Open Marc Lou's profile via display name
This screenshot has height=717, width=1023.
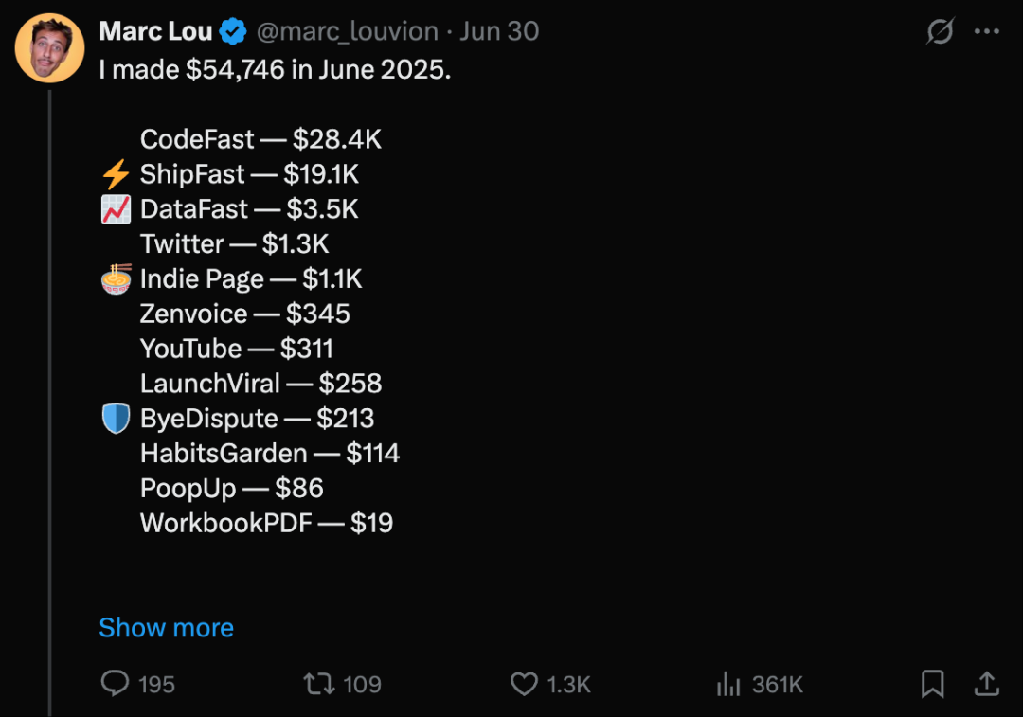pyautogui.click(x=155, y=31)
